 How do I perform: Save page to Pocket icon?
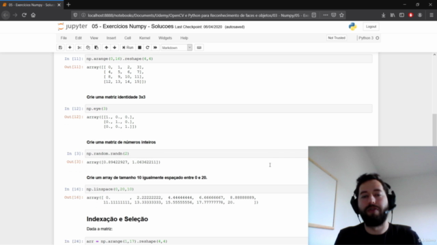pyautogui.click(x=334, y=15)
